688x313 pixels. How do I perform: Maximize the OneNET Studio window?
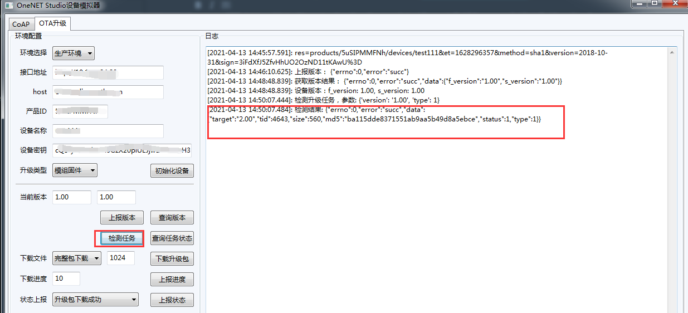[x=655, y=3]
